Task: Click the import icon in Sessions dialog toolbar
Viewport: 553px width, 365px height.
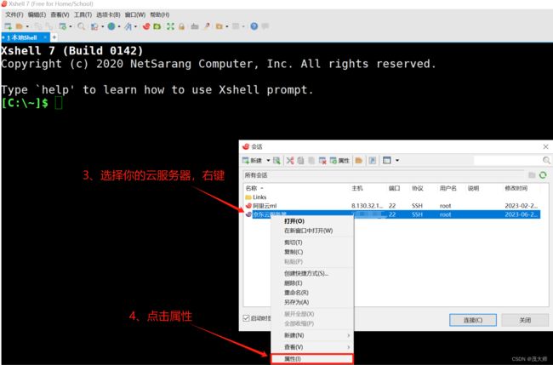Action: coord(373,161)
